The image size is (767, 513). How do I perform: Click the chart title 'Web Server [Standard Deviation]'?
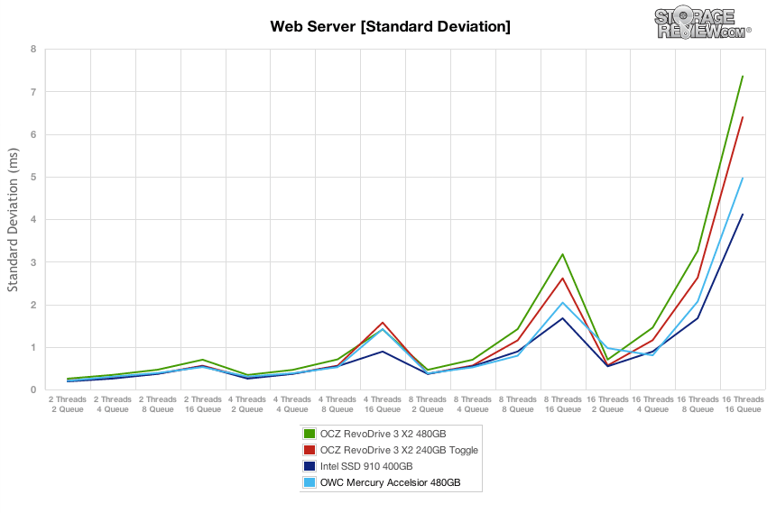[x=391, y=26]
